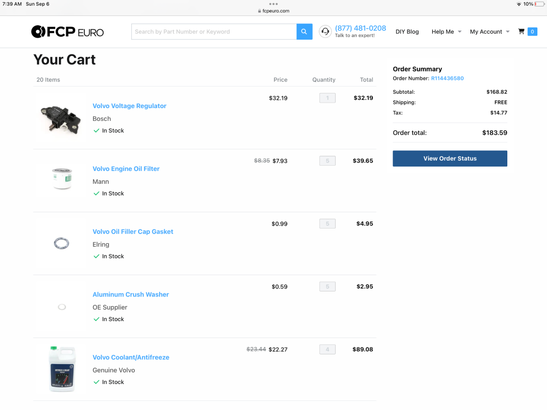Click the 'Talk to an expert!' text
547x410 pixels.
tap(355, 36)
